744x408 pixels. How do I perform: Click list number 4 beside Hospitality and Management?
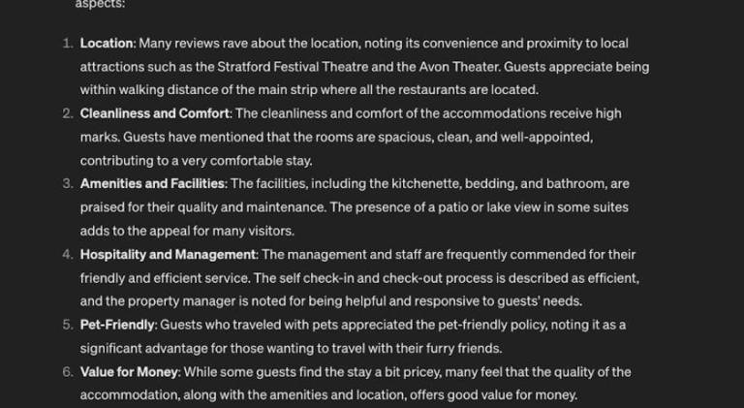[68, 255]
